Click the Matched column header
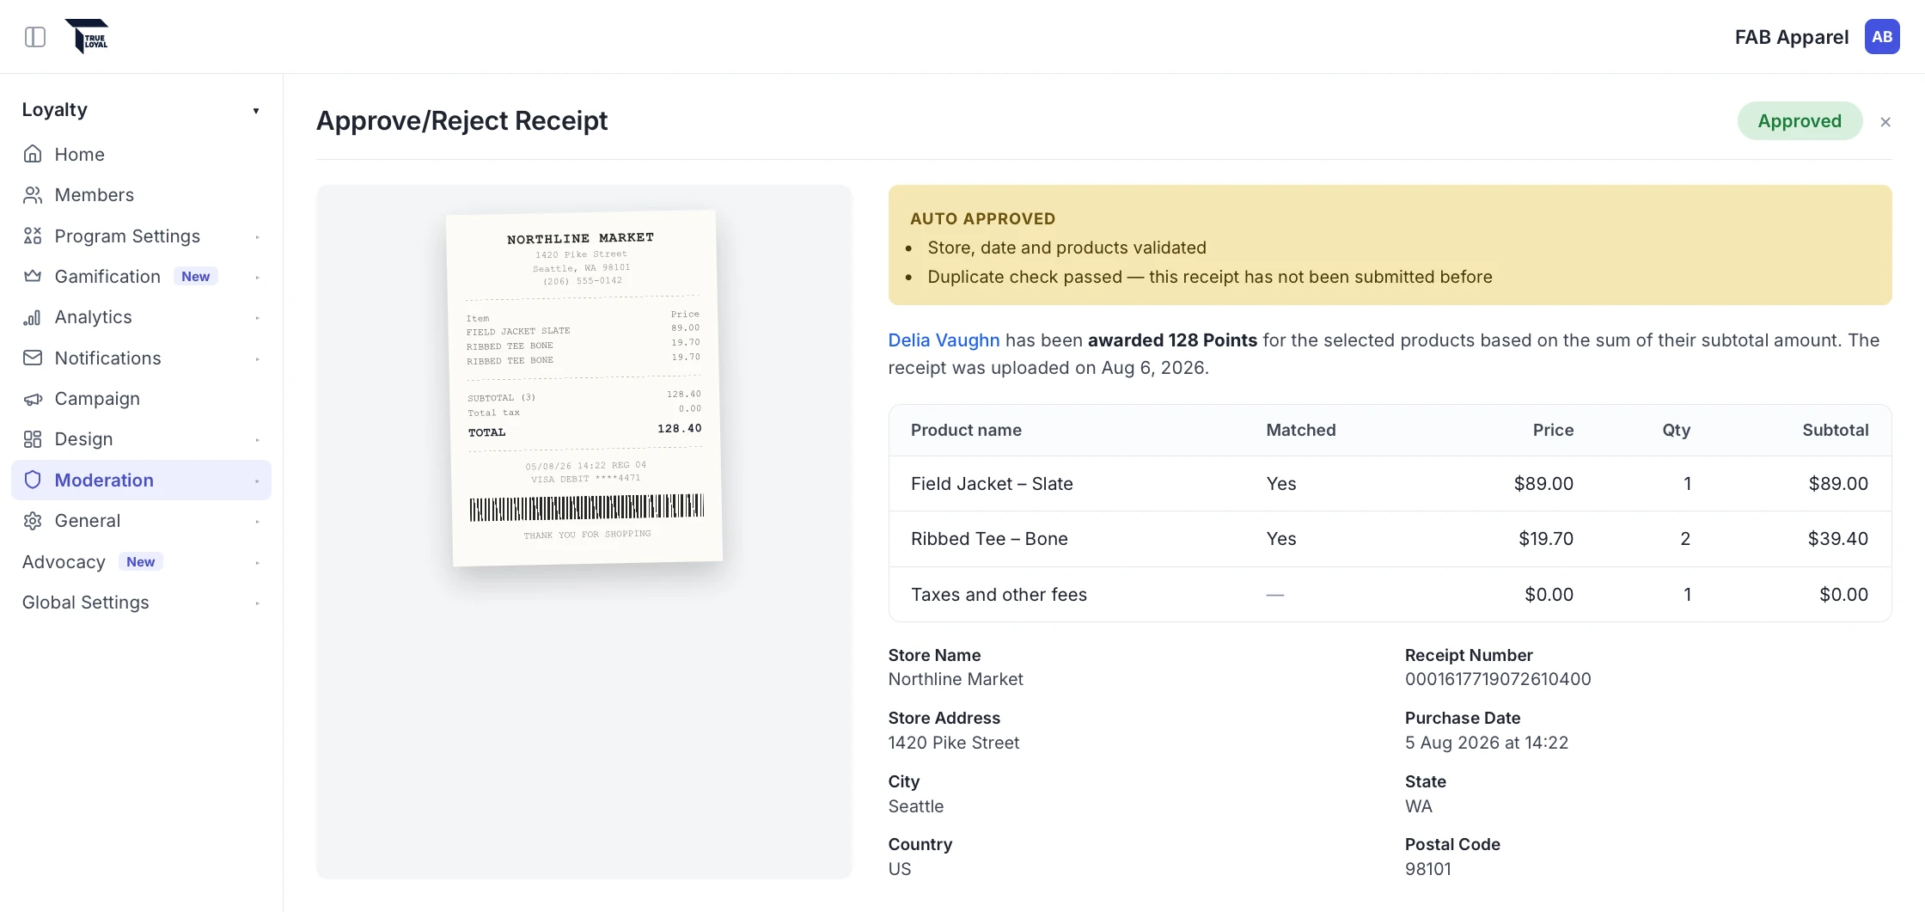 (1300, 430)
